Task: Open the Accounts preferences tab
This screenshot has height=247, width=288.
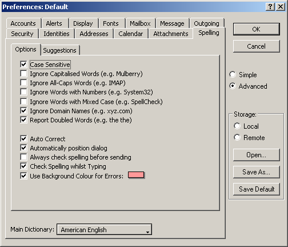Action: pos(23,23)
